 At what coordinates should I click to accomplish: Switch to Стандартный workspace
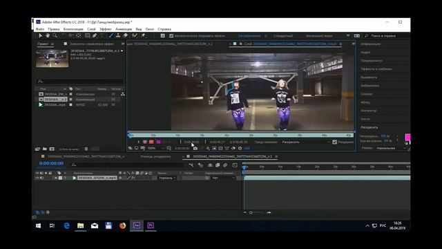pyautogui.click(x=283, y=36)
